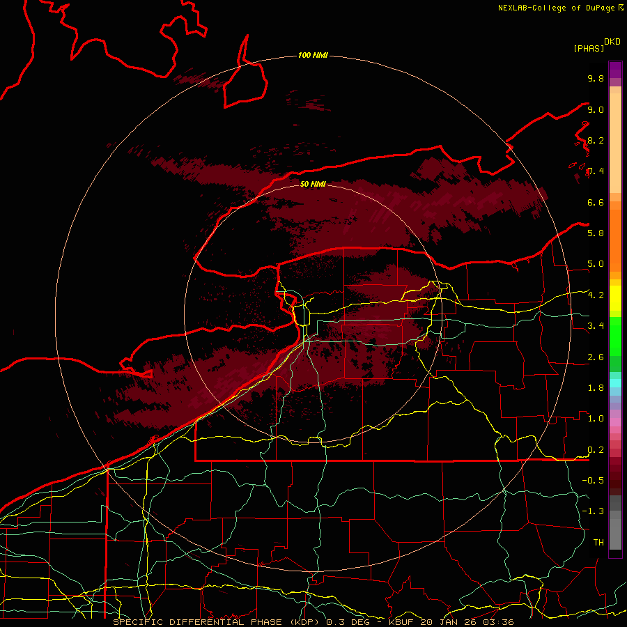
Task: Click the 1.8 legend value
Action: point(596,388)
